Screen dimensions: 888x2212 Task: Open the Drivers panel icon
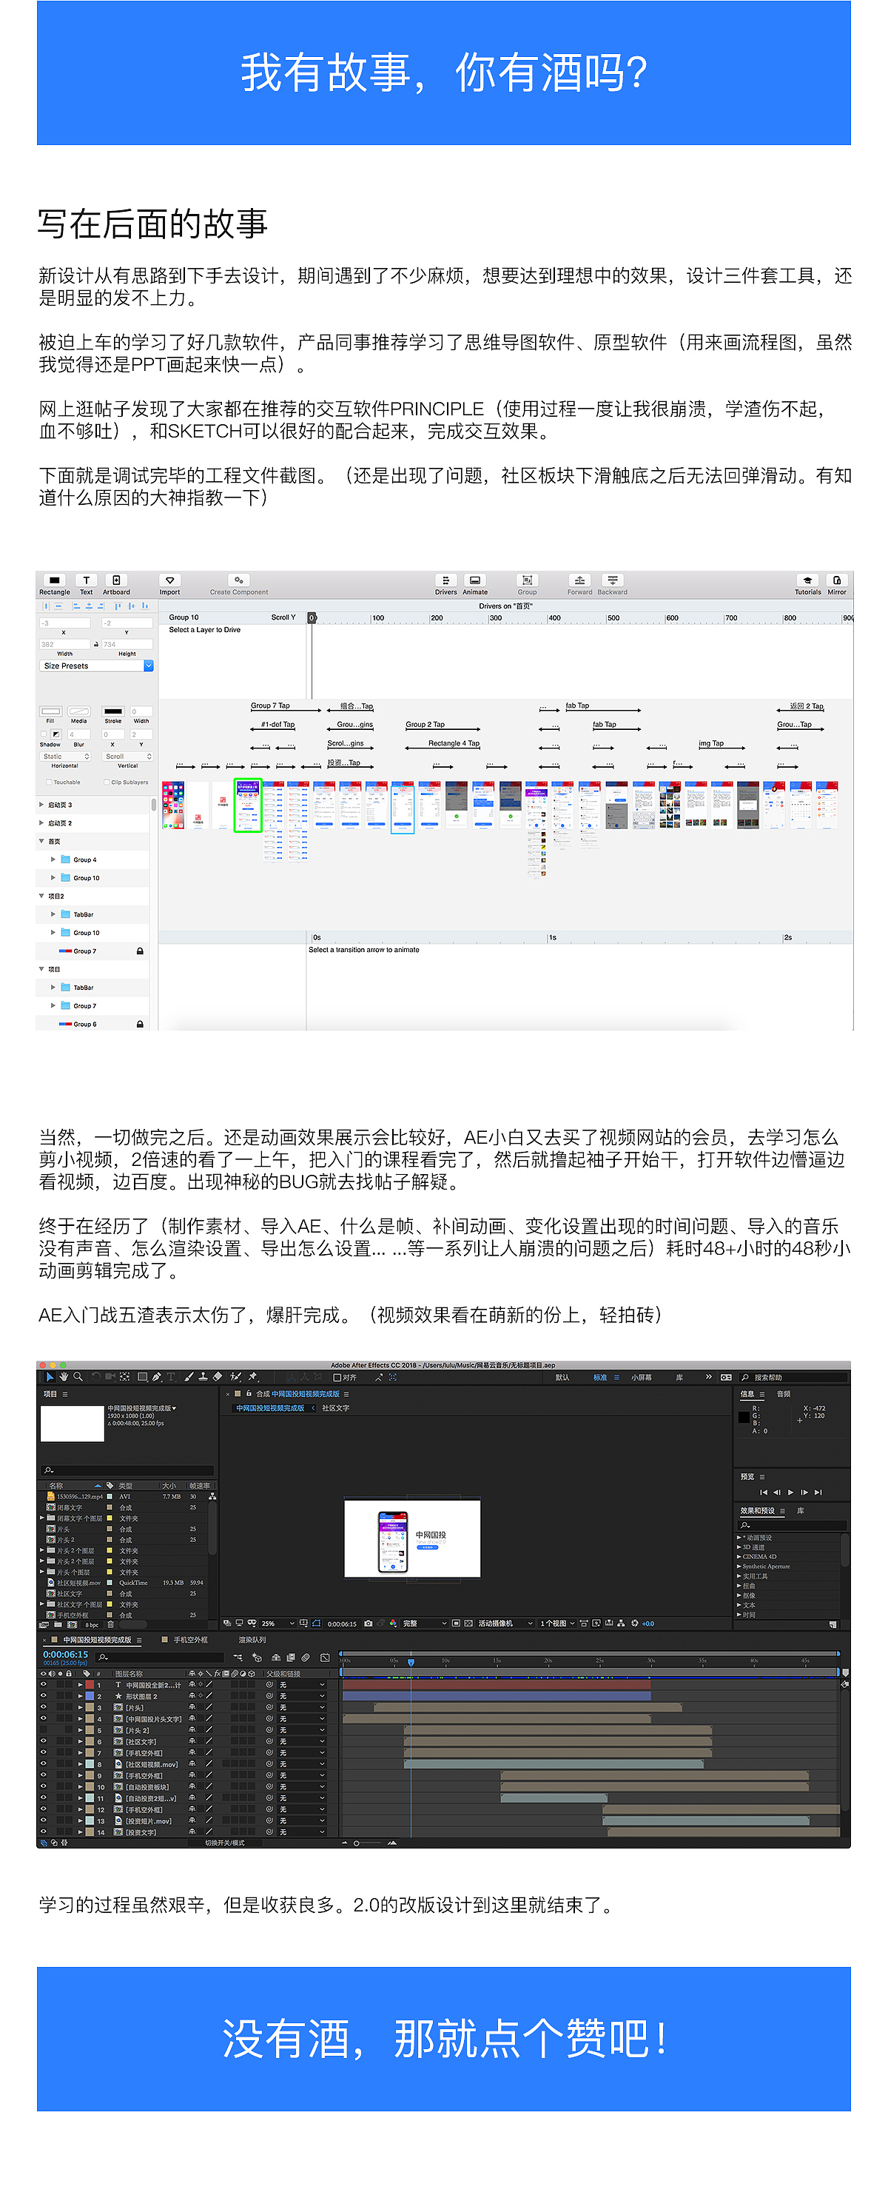(x=445, y=580)
